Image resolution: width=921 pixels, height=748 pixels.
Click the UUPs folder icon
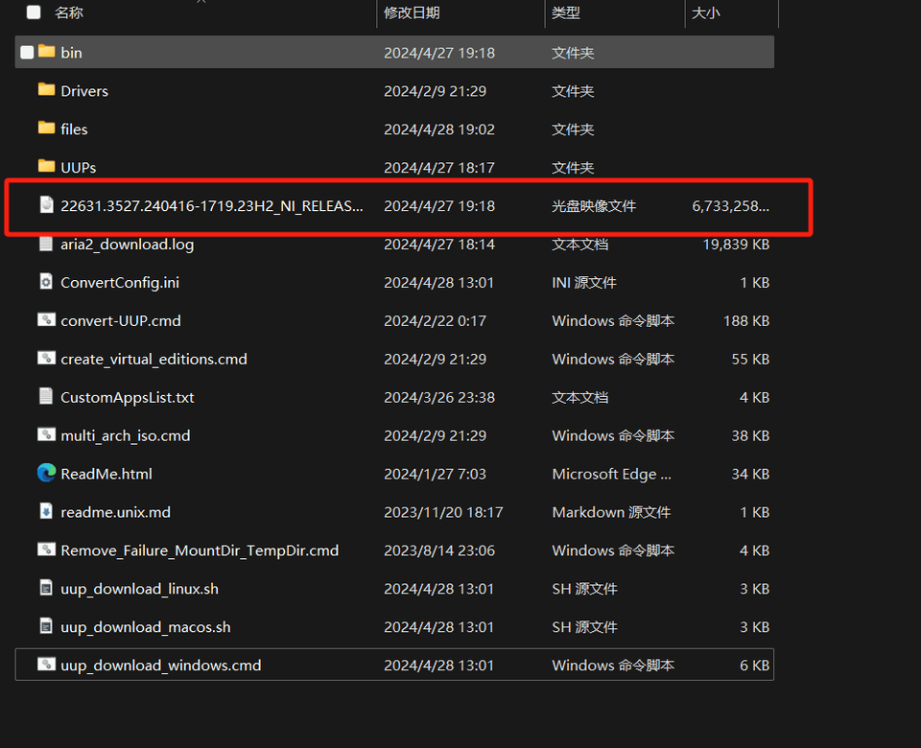coord(46,167)
